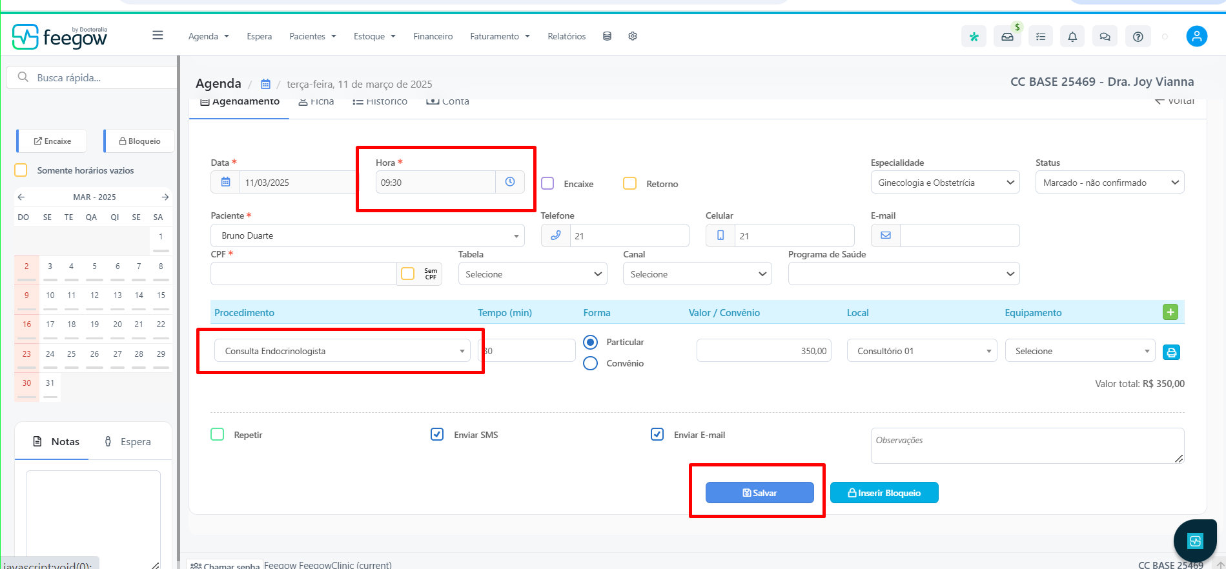
Task: Click the Hora input field
Action: coord(436,182)
